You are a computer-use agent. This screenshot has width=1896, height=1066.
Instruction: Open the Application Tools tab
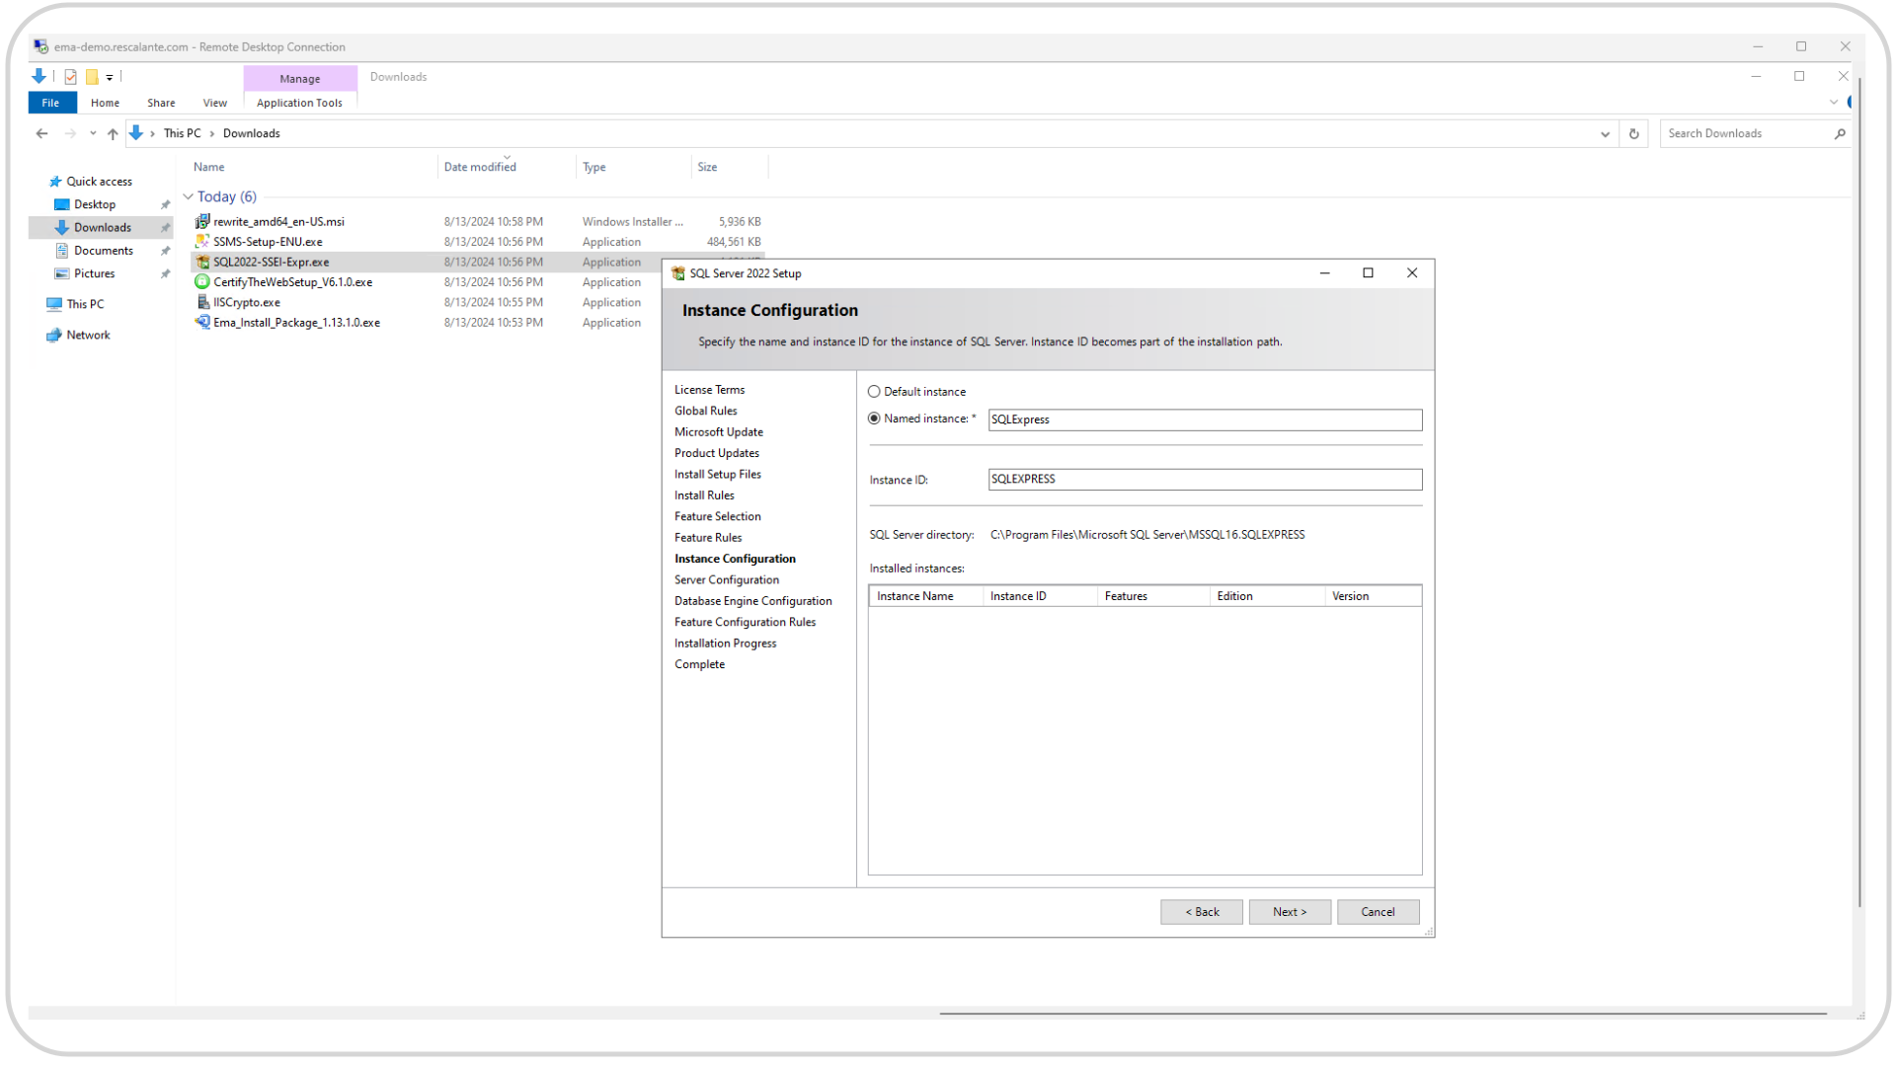[299, 103]
